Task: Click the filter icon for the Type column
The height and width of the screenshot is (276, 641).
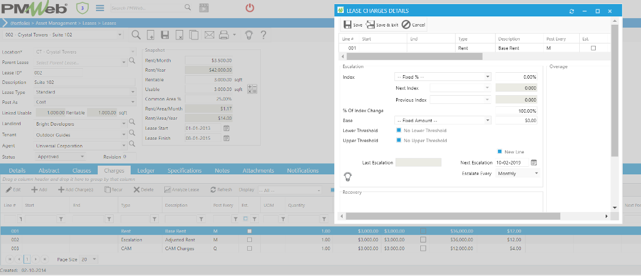Action: click(155, 220)
